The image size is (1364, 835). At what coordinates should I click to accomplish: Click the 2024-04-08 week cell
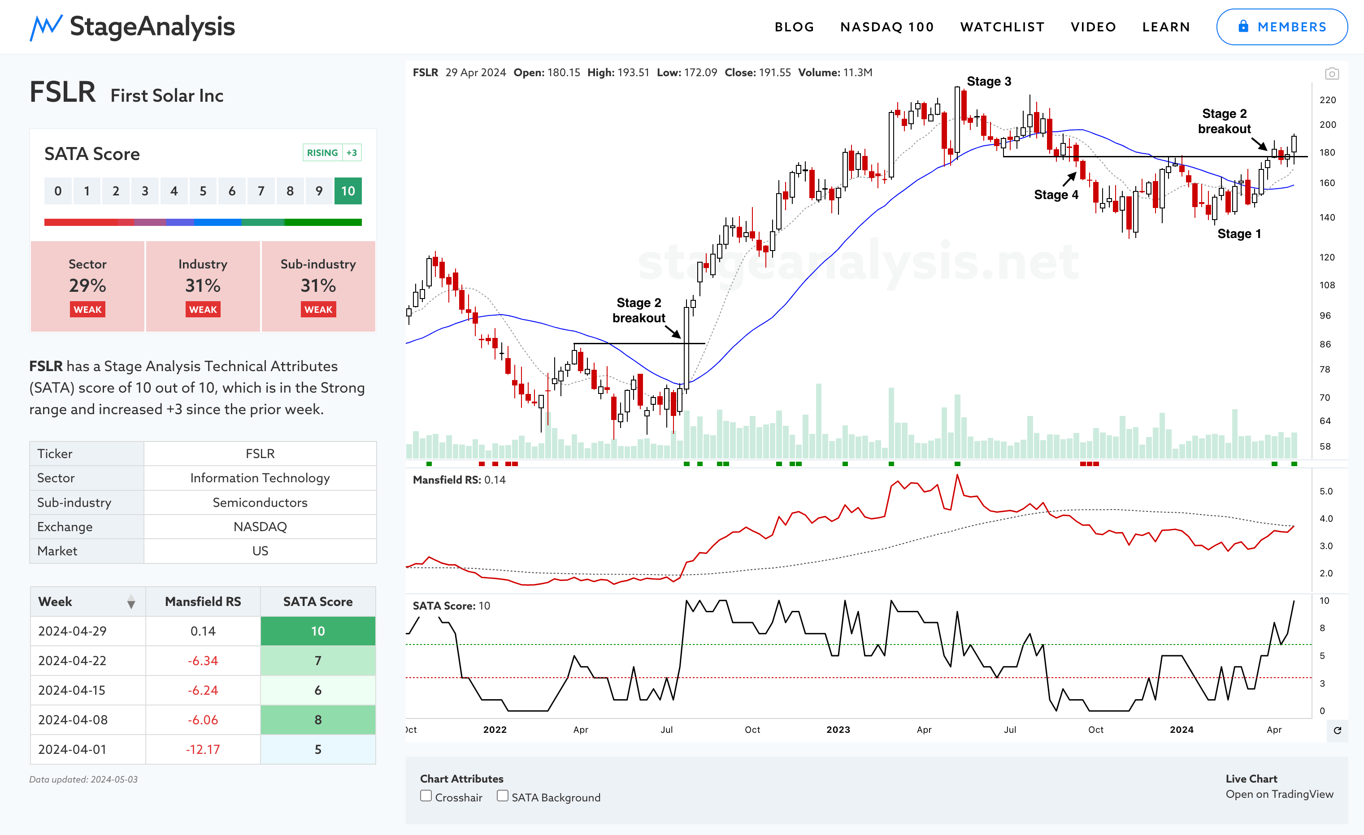coord(87,720)
